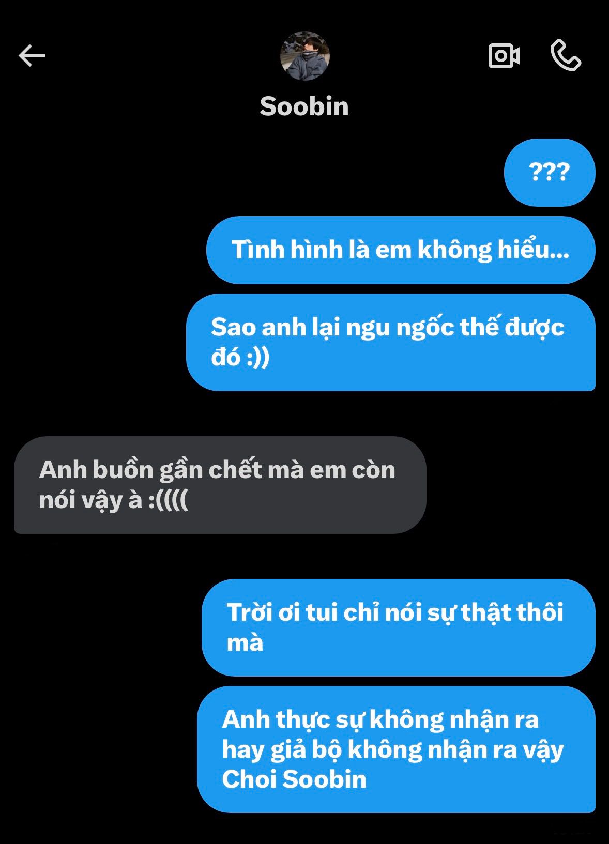
Task: Click 'hay giả bộ không nhận ra vậy' line
Action: pyautogui.click(x=393, y=750)
